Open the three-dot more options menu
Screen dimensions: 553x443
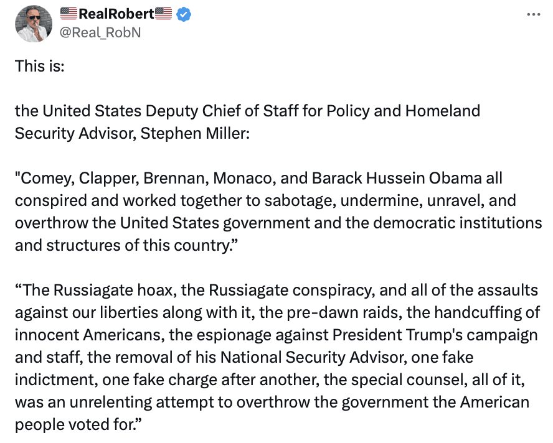[x=533, y=14]
